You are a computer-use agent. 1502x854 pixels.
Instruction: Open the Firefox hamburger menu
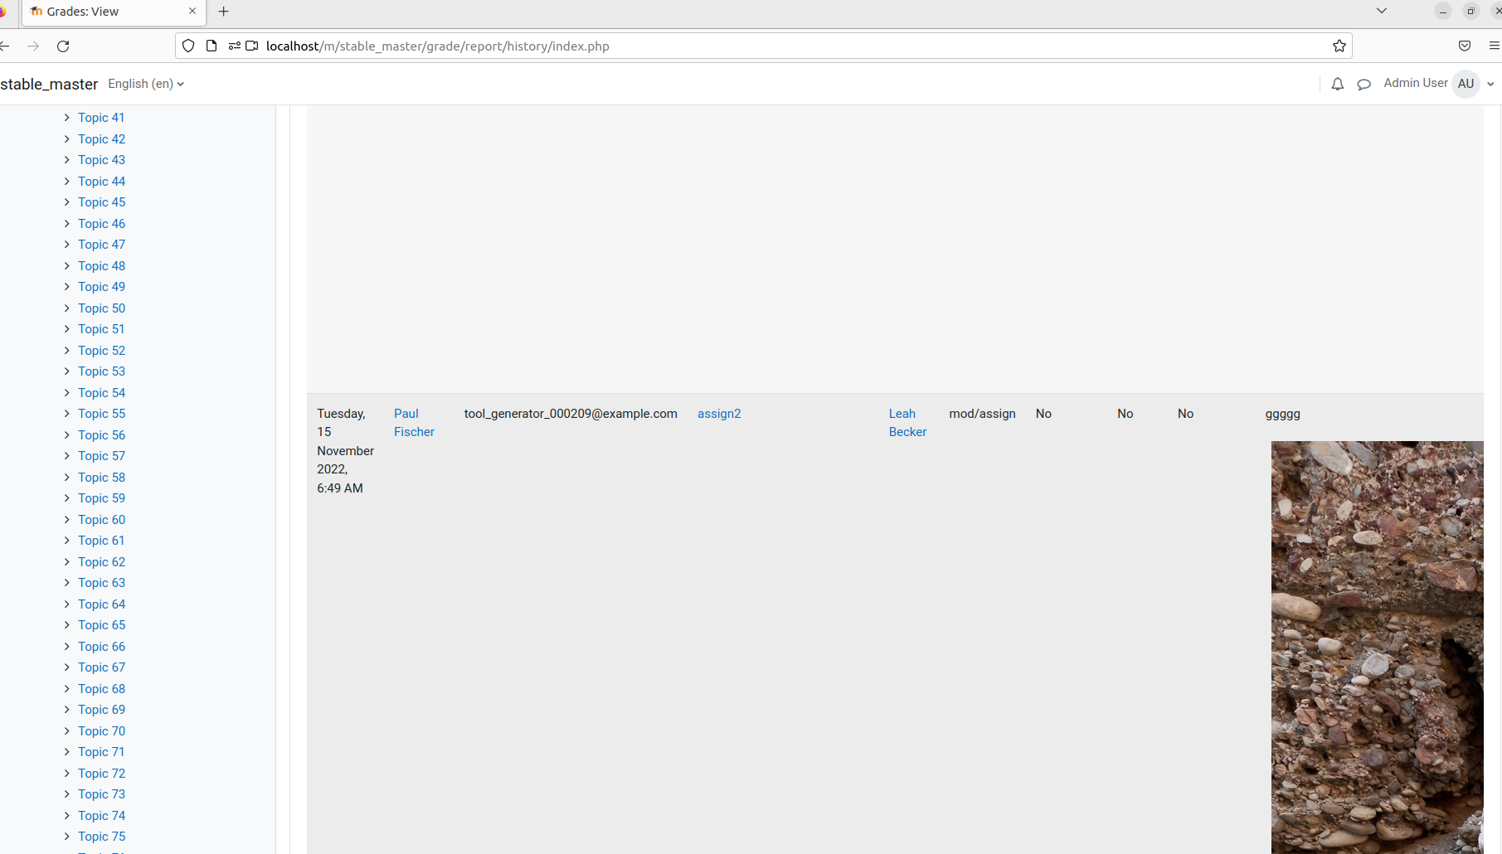coord(1494,46)
